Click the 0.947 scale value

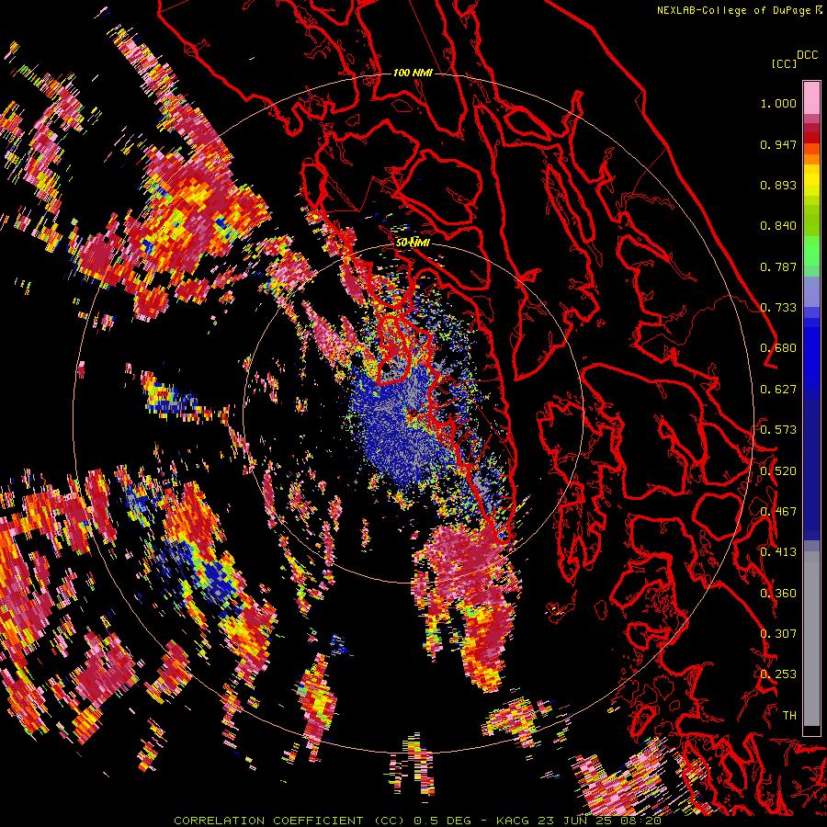[x=778, y=144]
